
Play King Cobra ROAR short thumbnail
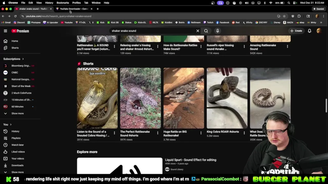pyautogui.click(x=227, y=98)
